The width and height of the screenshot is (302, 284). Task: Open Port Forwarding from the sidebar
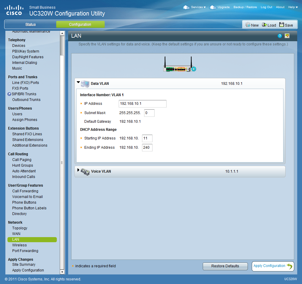point(25,251)
